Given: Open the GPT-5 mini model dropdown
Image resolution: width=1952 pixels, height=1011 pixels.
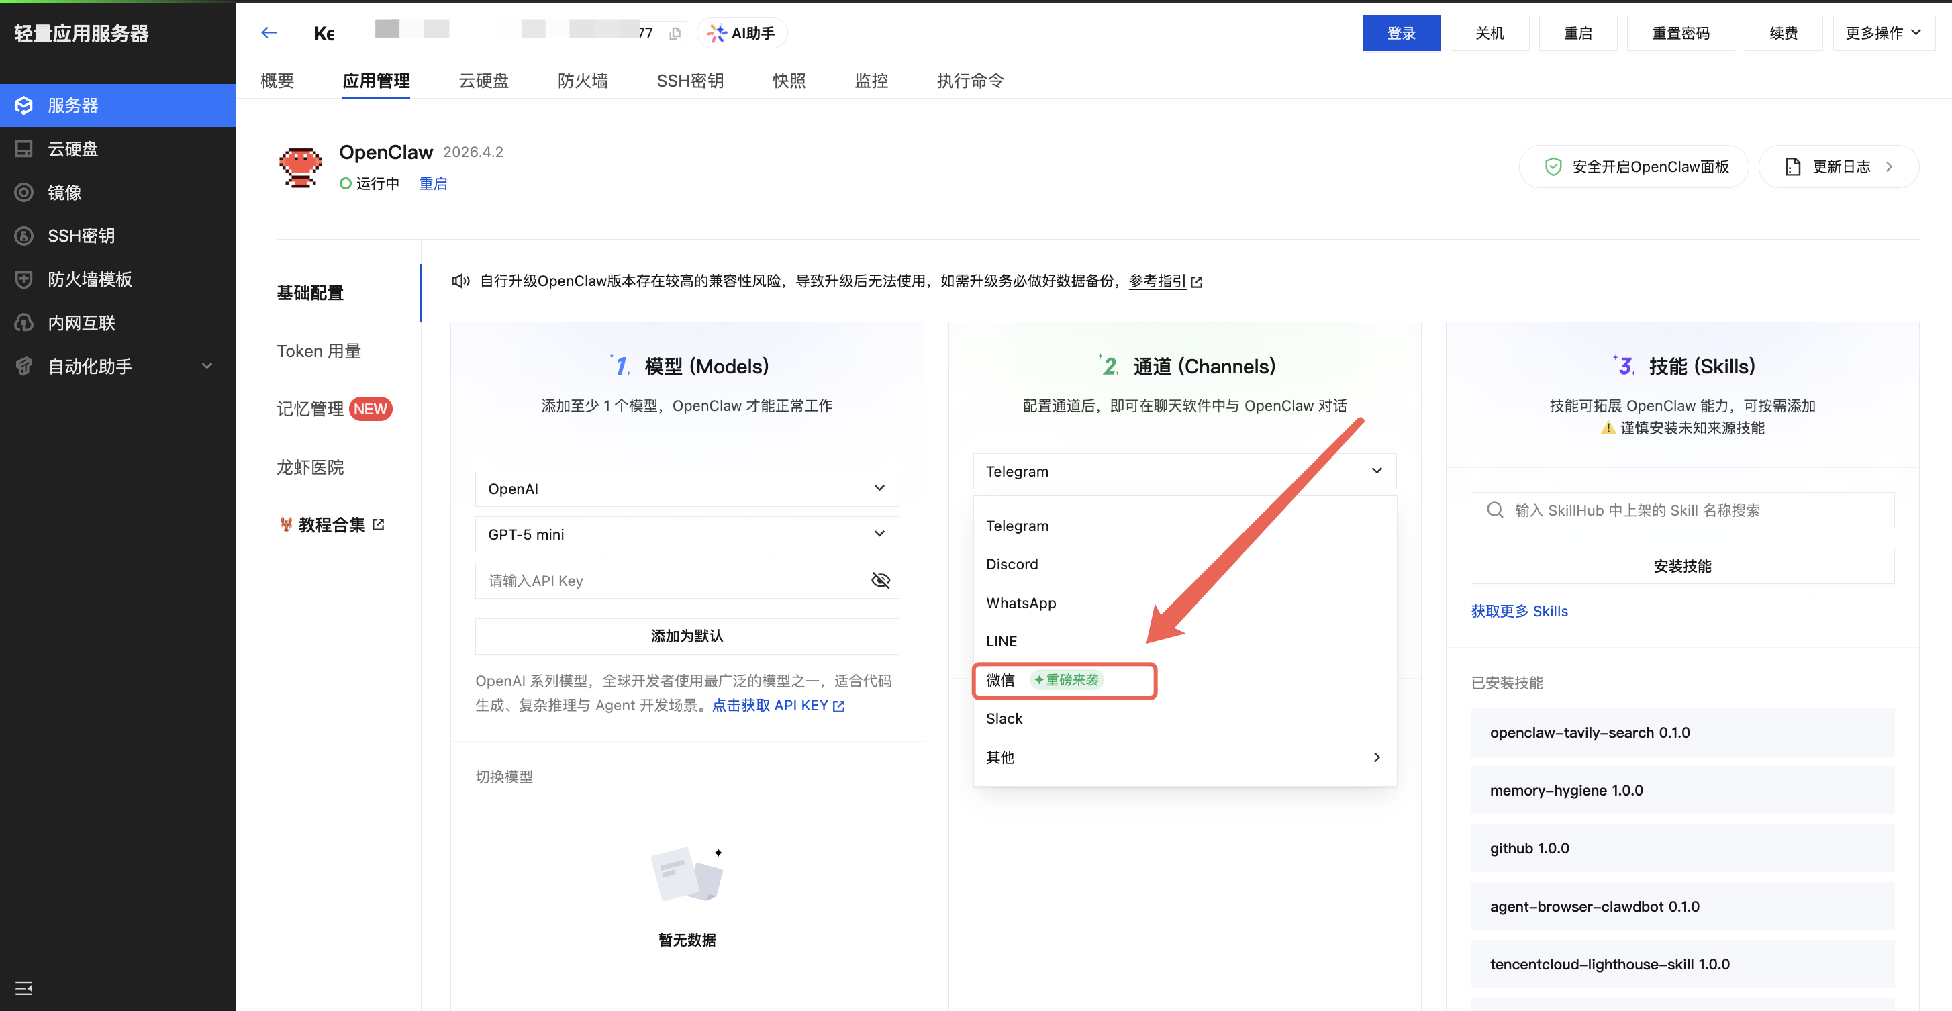Looking at the screenshot, I should (x=687, y=534).
